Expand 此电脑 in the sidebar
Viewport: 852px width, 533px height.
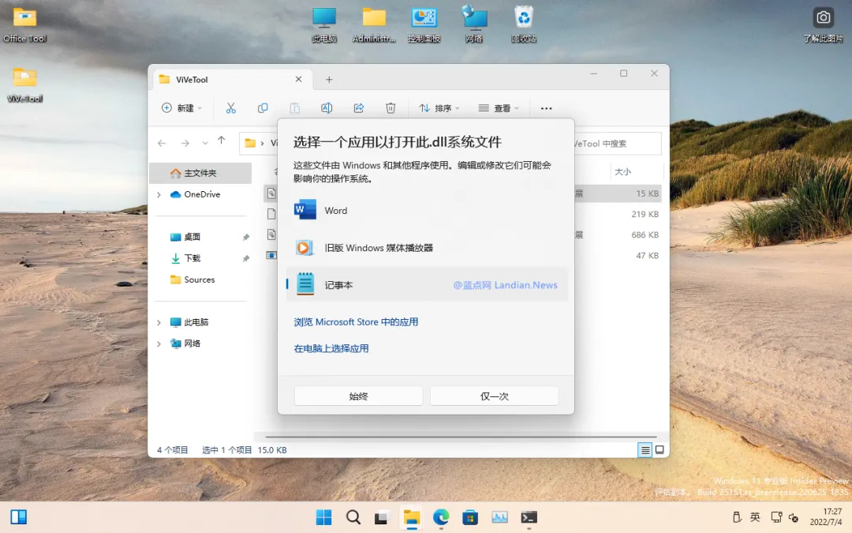[x=158, y=321]
